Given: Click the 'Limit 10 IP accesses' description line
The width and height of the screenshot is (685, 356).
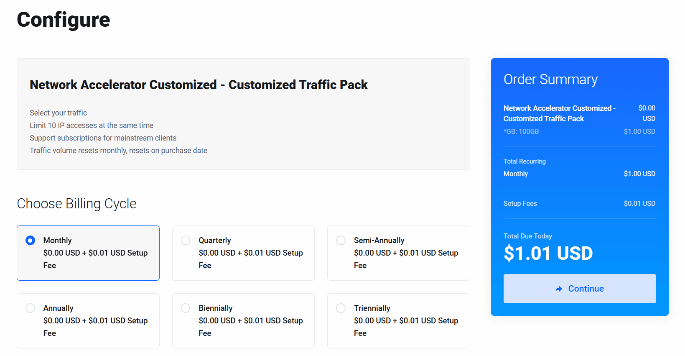Looking at the screenshot, I should pos(92,125).
